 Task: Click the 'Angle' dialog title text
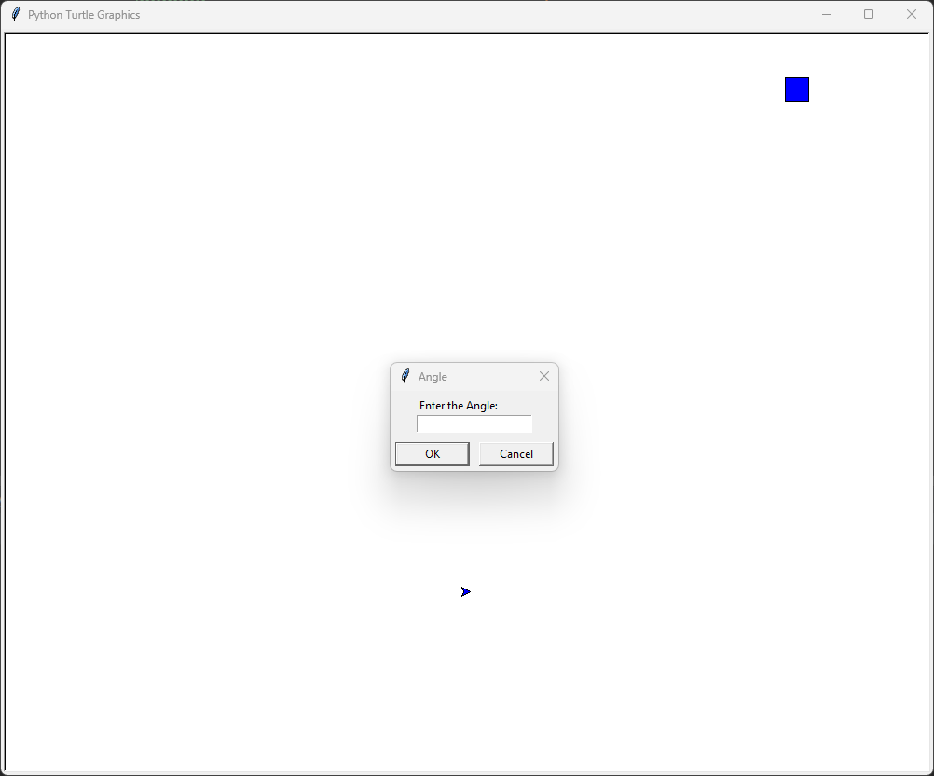coord(433,376)
